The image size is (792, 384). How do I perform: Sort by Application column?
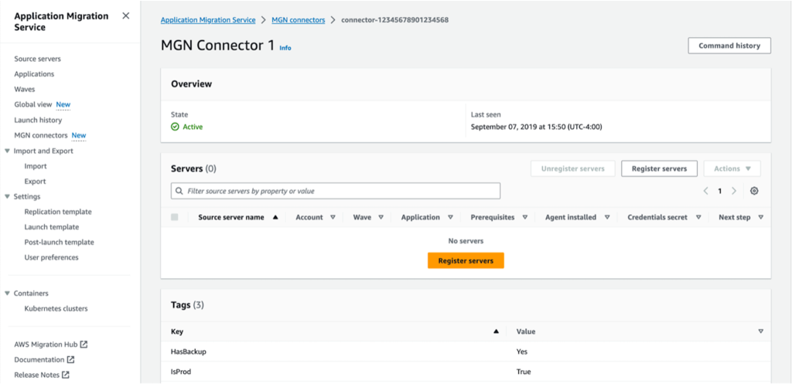pos(449,217)
